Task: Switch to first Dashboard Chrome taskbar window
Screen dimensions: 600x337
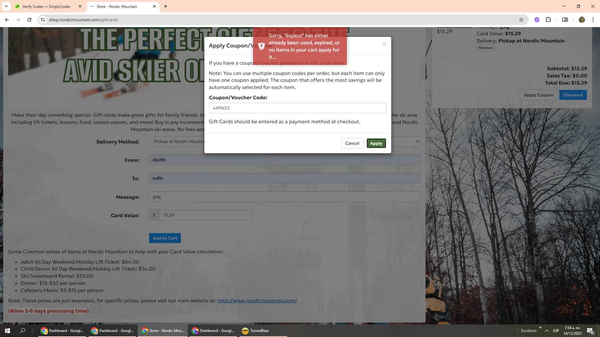Action: [62, 331]
